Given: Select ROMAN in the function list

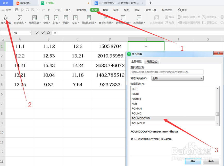Looking at the screenshot, I should point(173,109).
